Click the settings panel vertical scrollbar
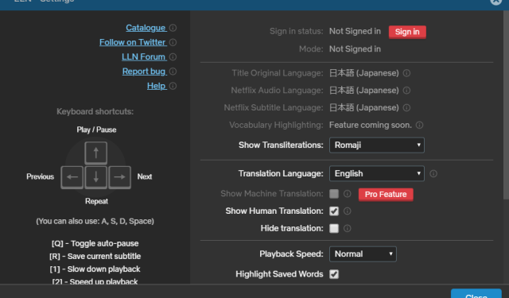Image resolution: width=509 pixels, height=298 pixels. 506,106
